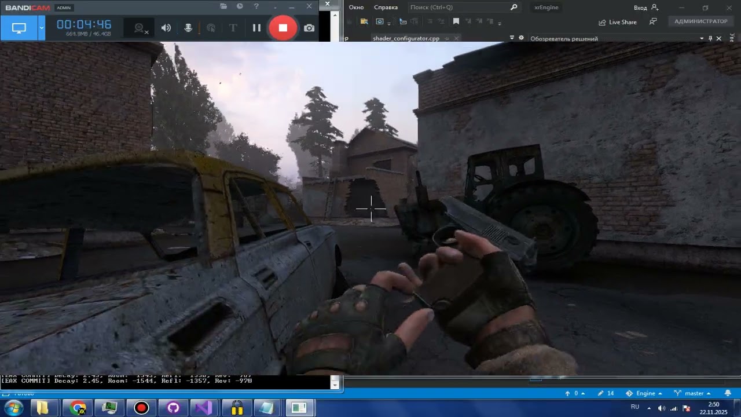741x417 pixels.
Task: Open tab settings gear icon
Action: point(521,38)
